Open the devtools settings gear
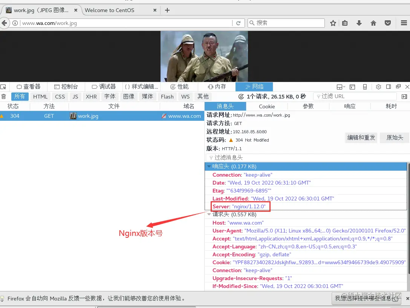410x308 pixels. click(x=378, y=86)
